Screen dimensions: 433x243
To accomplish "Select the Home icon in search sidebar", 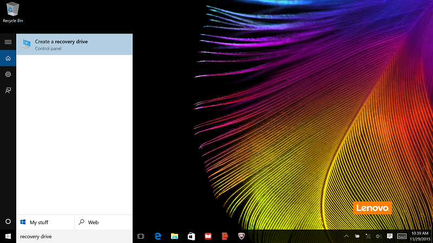I will pyautogui.click(x=8, y=58).
